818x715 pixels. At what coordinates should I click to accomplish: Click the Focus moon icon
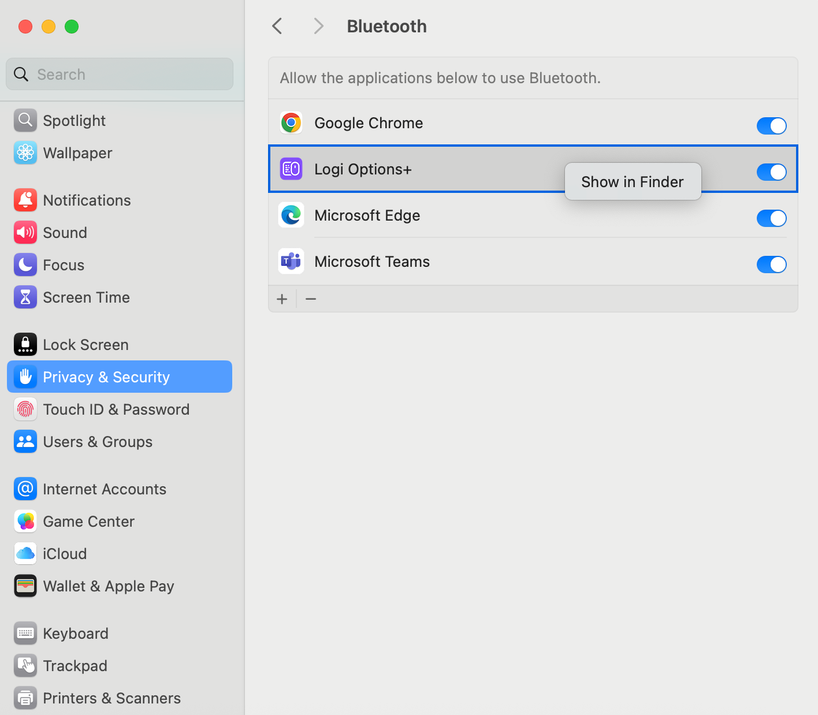[x=25, y=265]
